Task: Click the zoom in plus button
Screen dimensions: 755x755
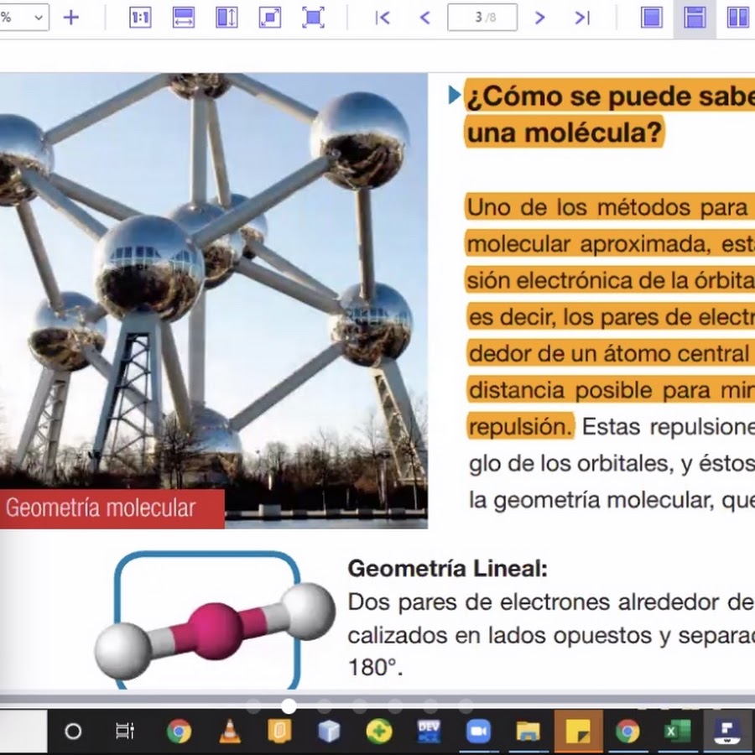Action: [71, 18]
